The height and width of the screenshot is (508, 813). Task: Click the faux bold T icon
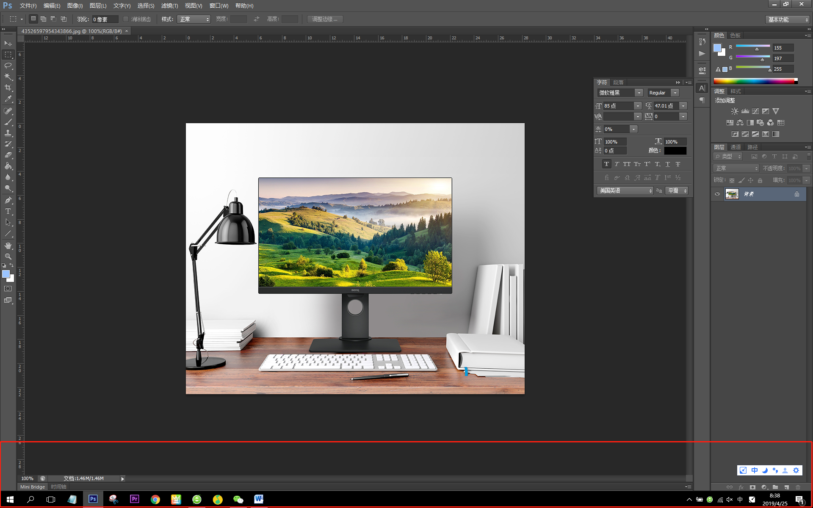pyautogui.click(x=606, y=164)
